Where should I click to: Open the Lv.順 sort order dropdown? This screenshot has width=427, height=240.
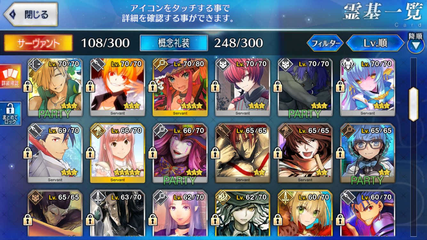point(375,43)
